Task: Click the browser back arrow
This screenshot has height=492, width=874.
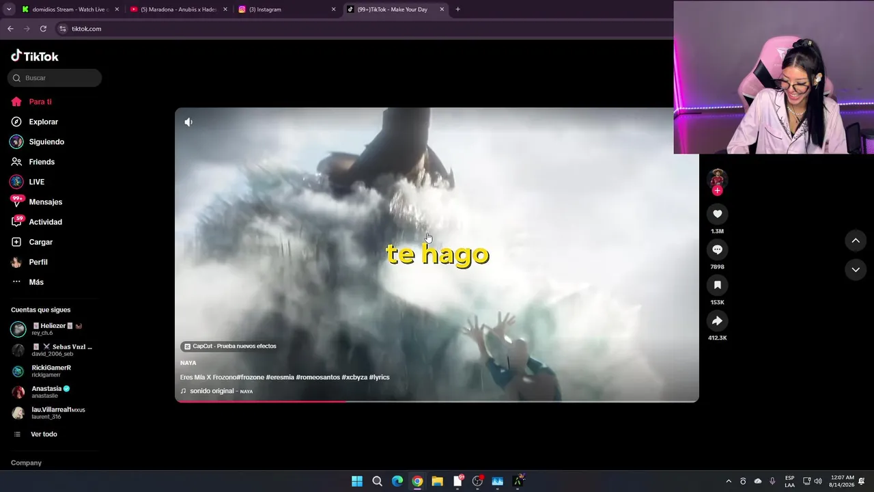Action: point(10,29)
